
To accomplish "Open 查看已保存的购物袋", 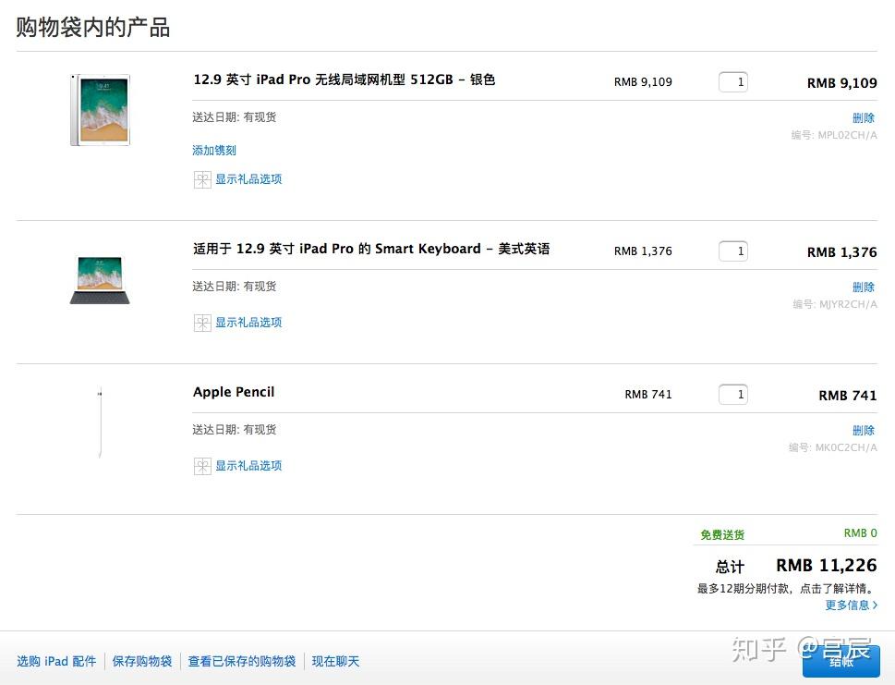I will coord(241,661).
